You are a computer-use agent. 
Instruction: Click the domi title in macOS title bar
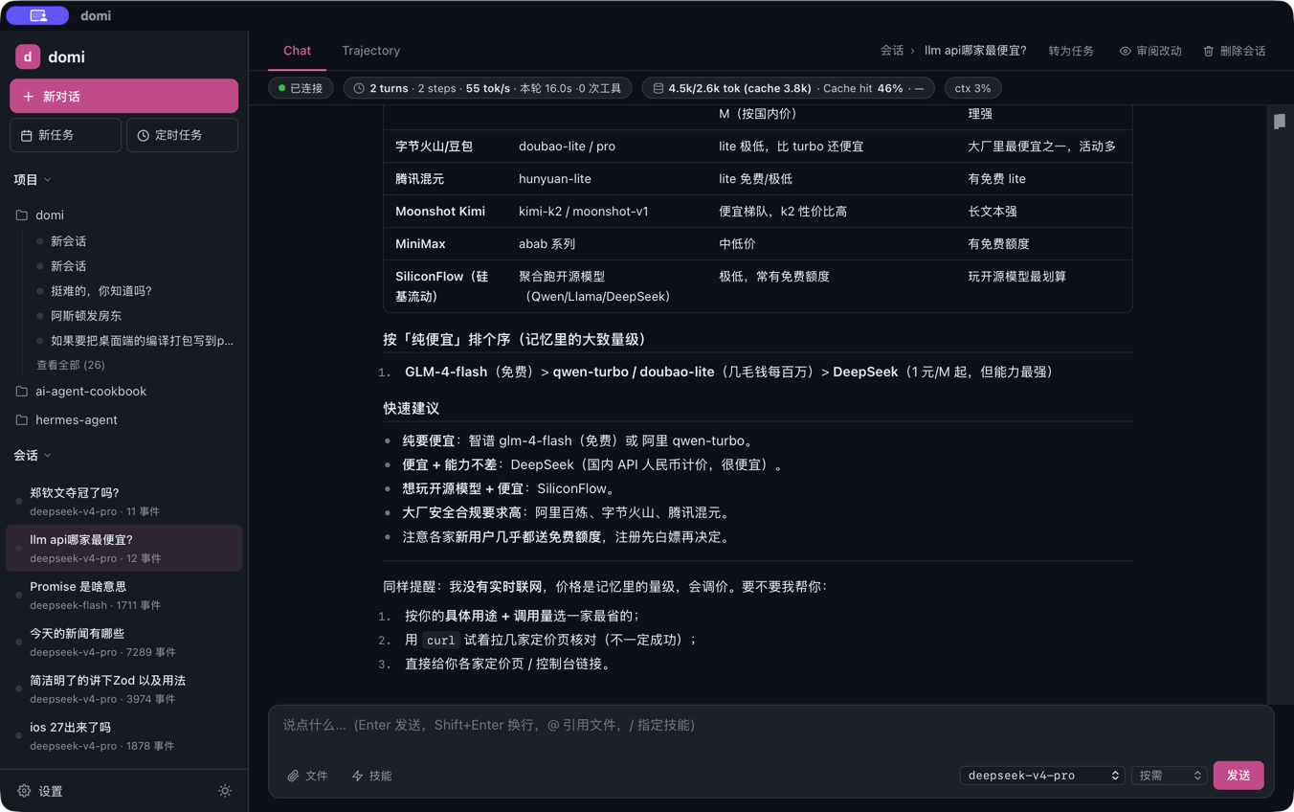[96, 15]
